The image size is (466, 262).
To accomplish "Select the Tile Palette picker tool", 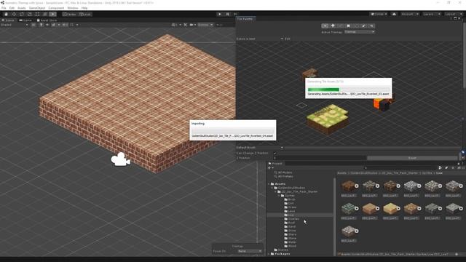I will (x=356, y=26).
